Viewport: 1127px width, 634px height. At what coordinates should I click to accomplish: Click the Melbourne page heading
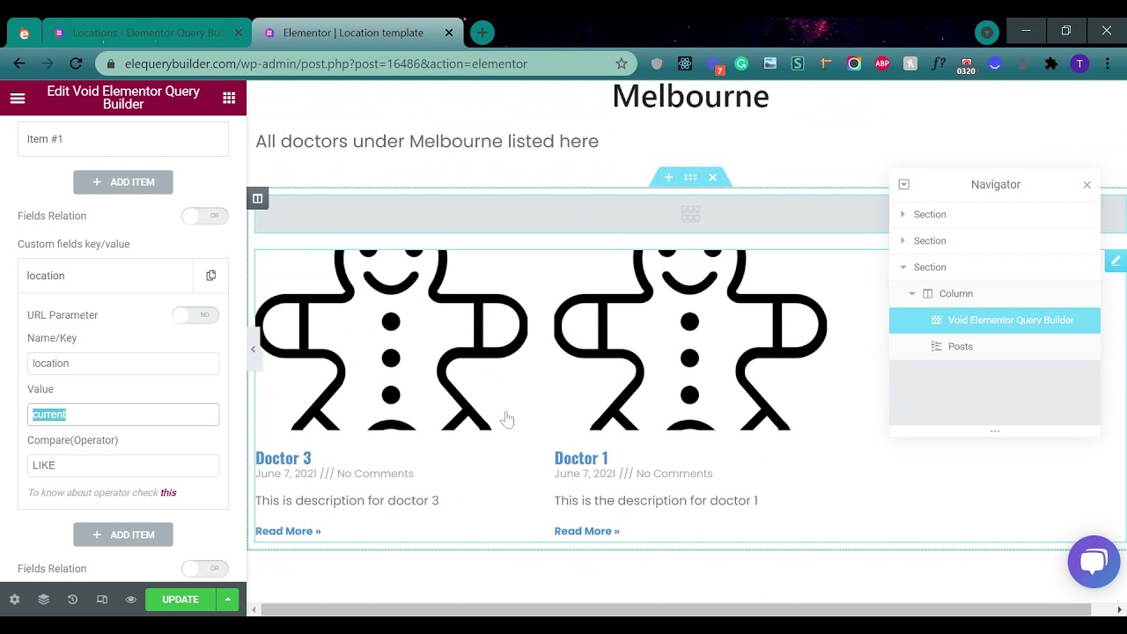point(690,96)
